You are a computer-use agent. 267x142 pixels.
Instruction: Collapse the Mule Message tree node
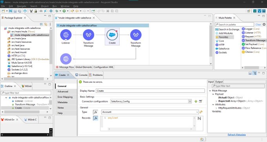(210, 91)
